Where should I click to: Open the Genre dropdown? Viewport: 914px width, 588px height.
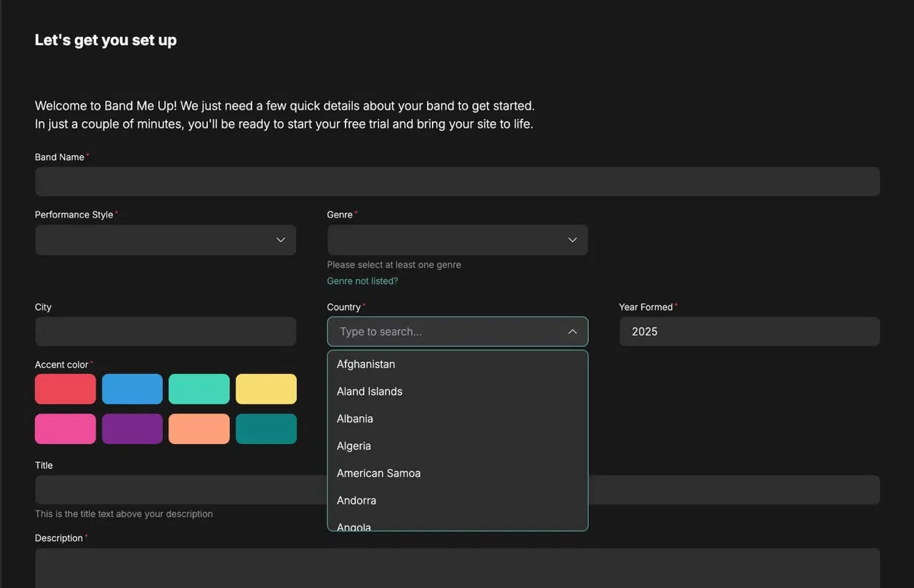[457, 240]
